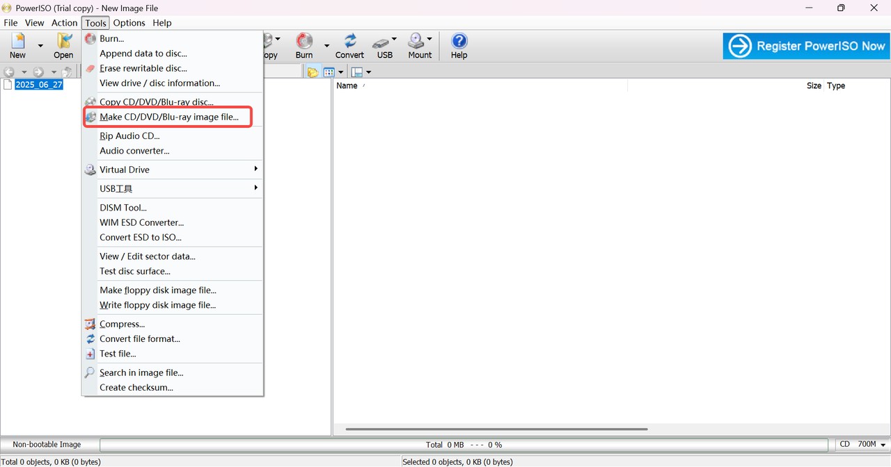Click Register PowerISO Now
The width and height of the screenshot is (891, 467).
coord(805,46)
